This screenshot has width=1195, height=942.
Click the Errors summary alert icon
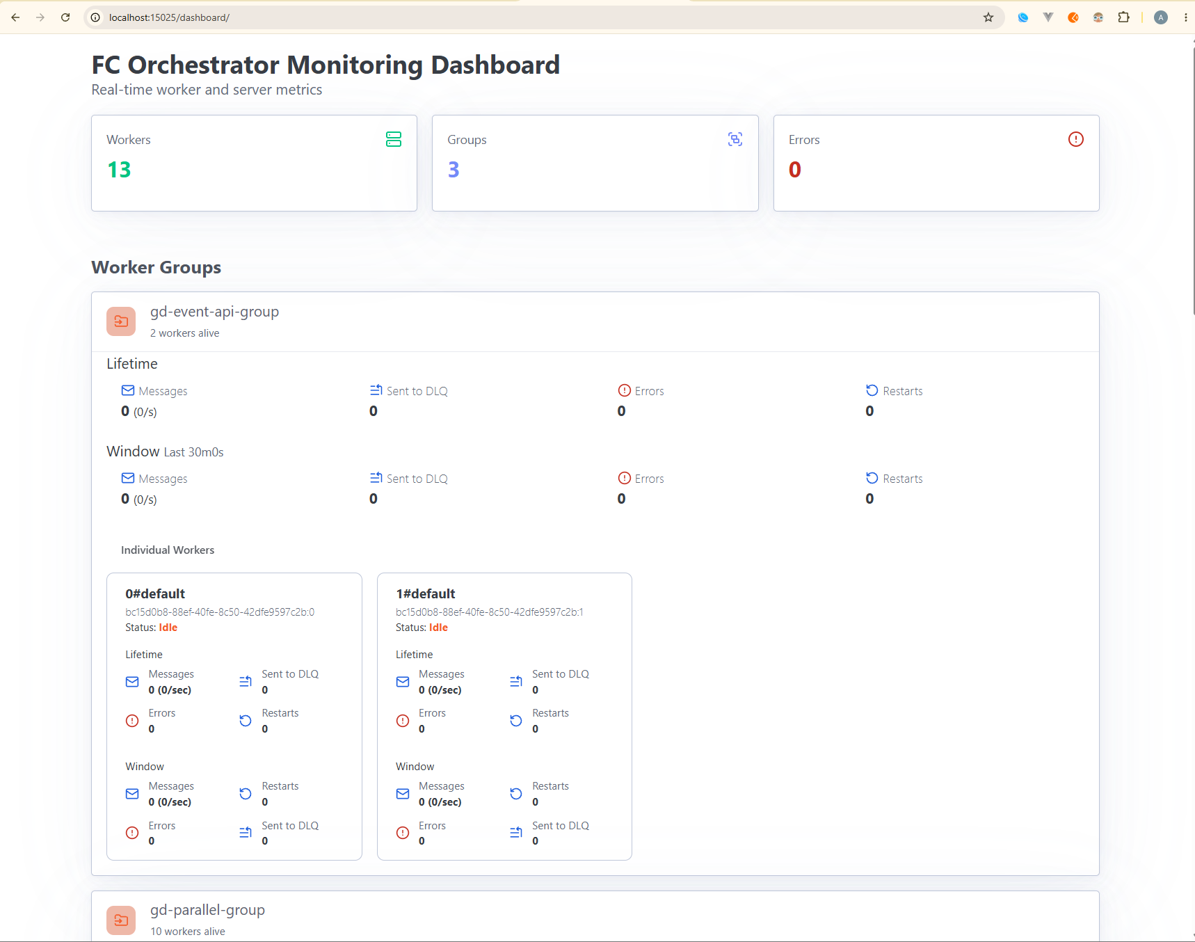pyautogui.click(x=1076, y=139)
